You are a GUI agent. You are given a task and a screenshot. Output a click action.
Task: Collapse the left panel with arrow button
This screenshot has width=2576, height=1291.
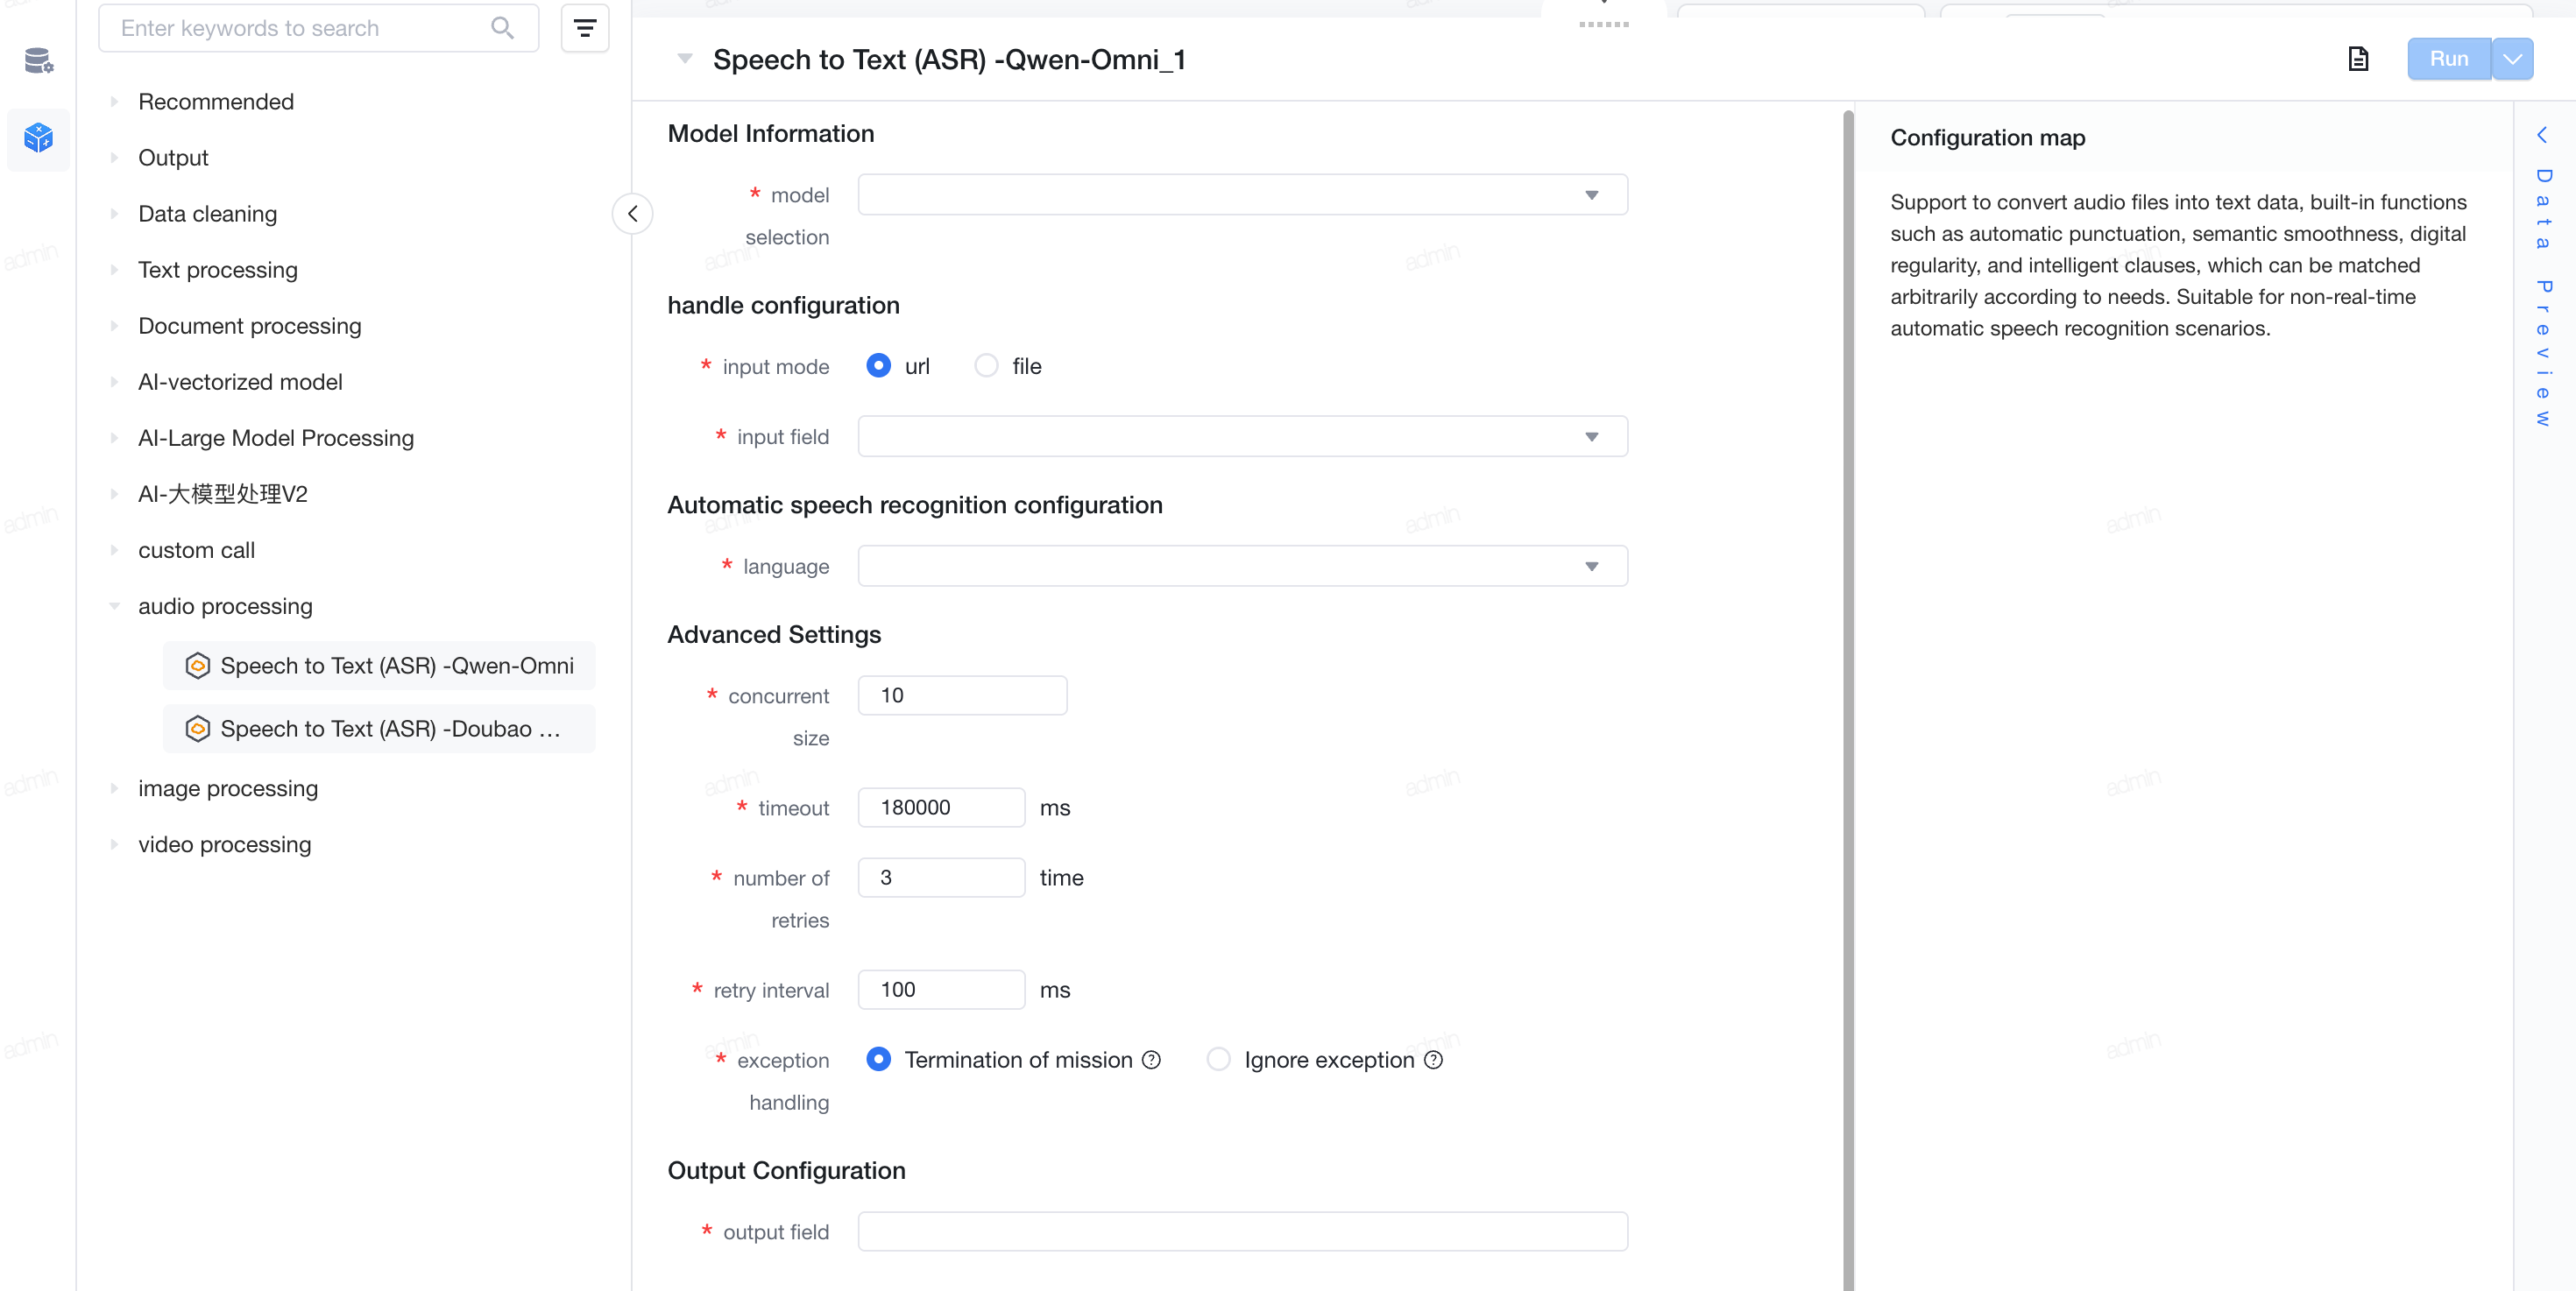pyautogui.click(x=633, y=214)
